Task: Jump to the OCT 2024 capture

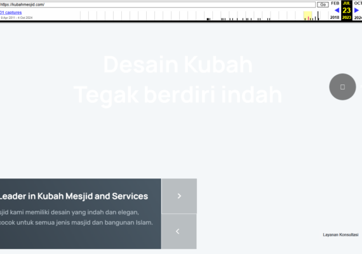Action: point(358,10)
